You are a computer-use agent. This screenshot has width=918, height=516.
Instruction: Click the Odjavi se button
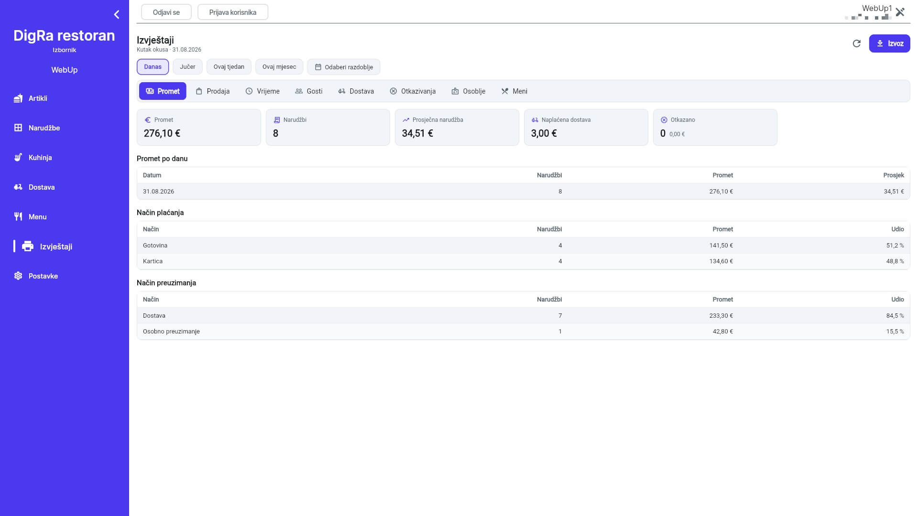click(x=166, y=12)
